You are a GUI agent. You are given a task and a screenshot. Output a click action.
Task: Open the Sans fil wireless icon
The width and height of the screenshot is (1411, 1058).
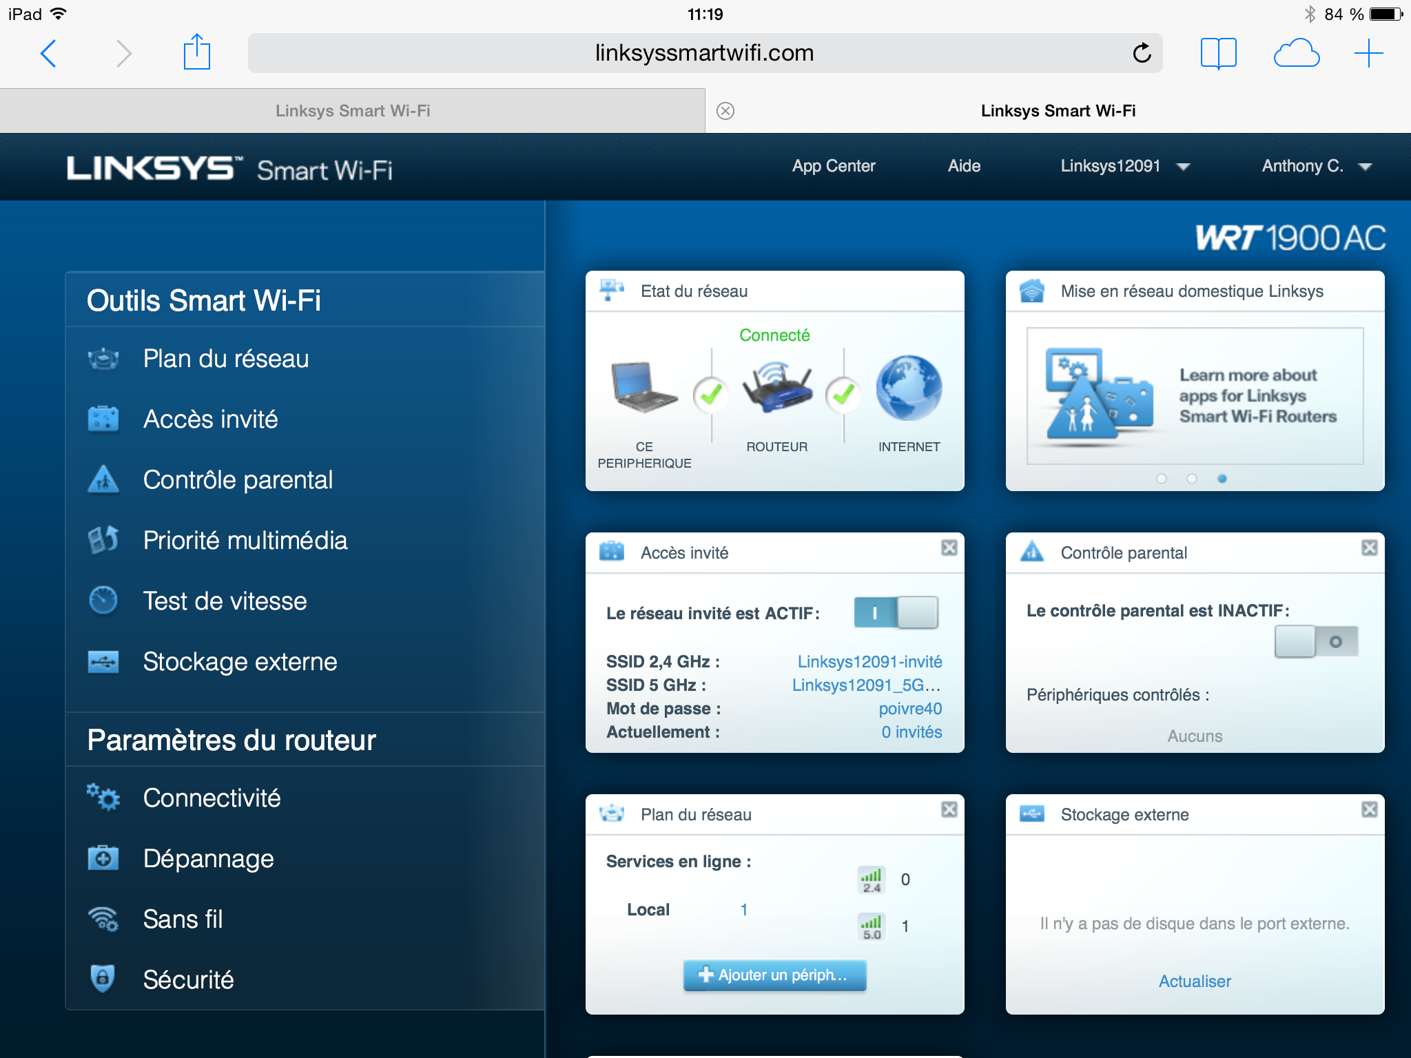point(103,919)
